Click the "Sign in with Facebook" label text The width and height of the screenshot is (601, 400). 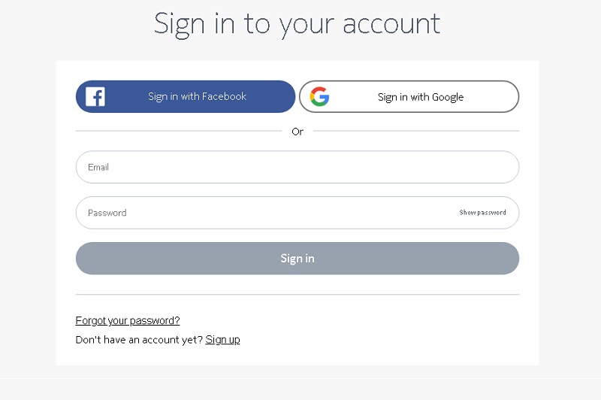point(197,96)
